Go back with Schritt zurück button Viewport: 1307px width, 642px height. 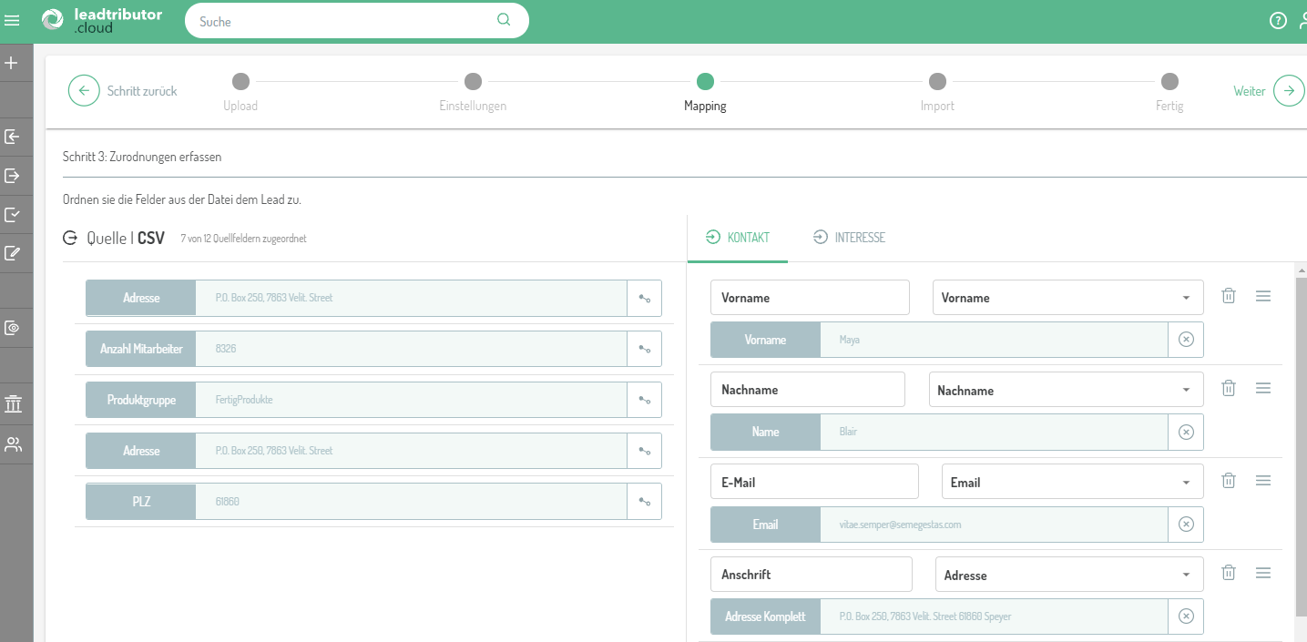point(124,91)
